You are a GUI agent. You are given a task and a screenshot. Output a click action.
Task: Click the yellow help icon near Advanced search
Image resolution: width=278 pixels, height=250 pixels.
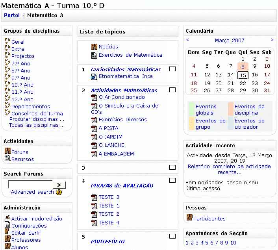59,193
